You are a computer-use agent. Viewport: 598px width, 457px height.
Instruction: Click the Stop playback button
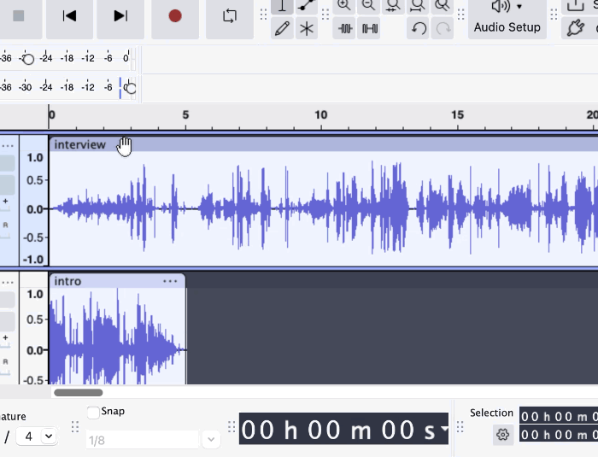(18, 16)
